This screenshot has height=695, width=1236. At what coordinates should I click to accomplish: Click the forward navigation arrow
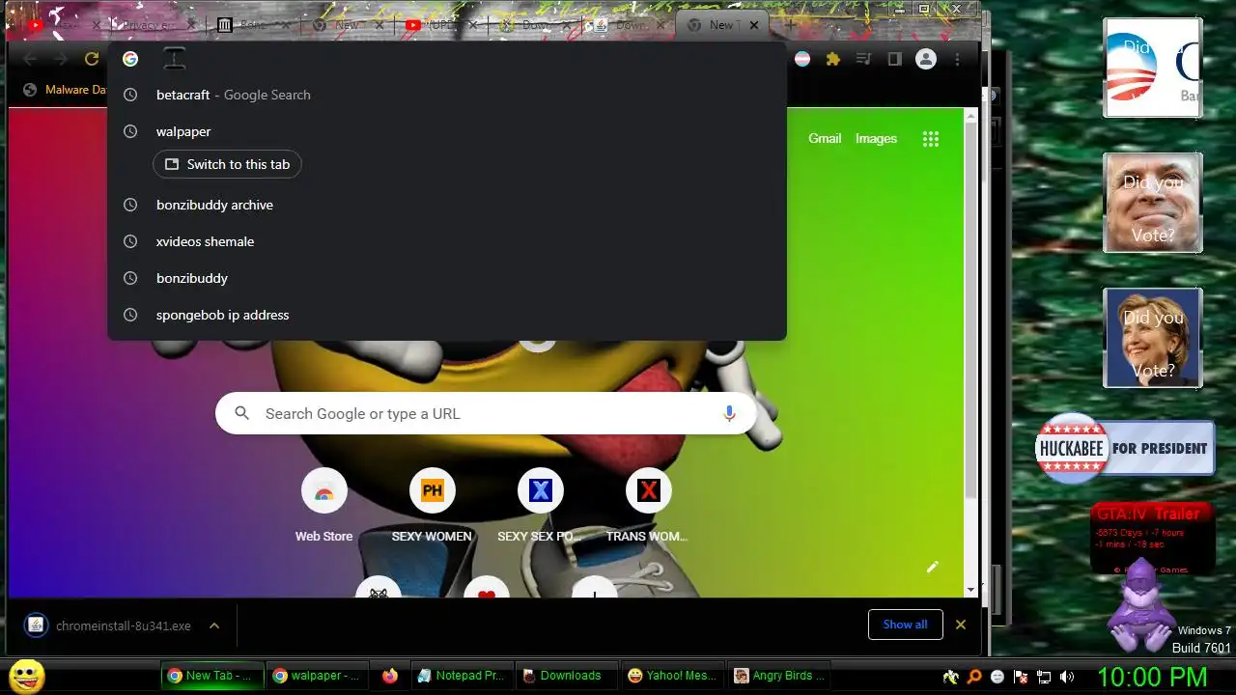point(61,59)
